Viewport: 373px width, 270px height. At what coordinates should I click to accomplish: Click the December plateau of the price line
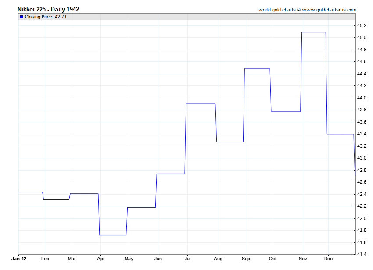point(341,134)
